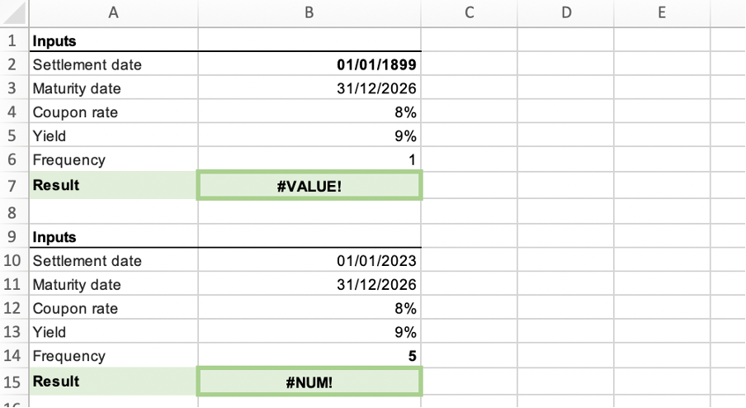The height and width of the screenshot is (408, 746).
Task: Select settlement date 01/01/1899 cell
Action: [309, 64]
